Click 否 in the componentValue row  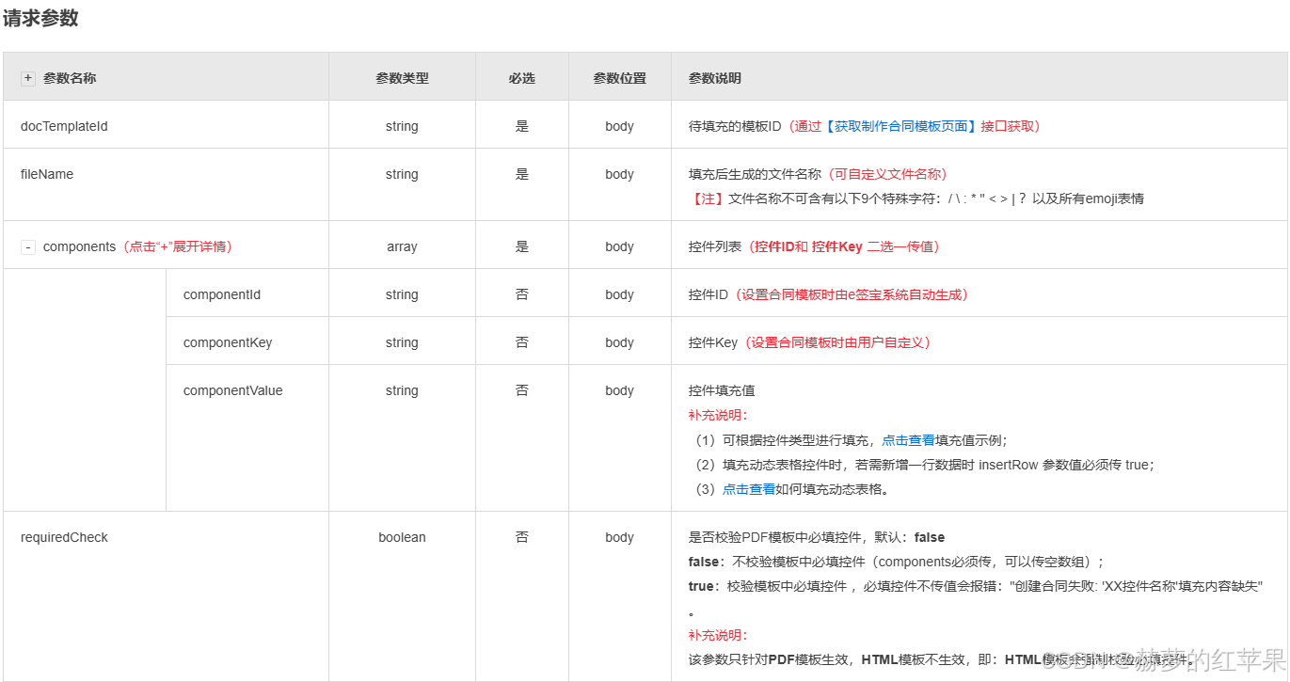pyautogui.click(x=522, y=390)
